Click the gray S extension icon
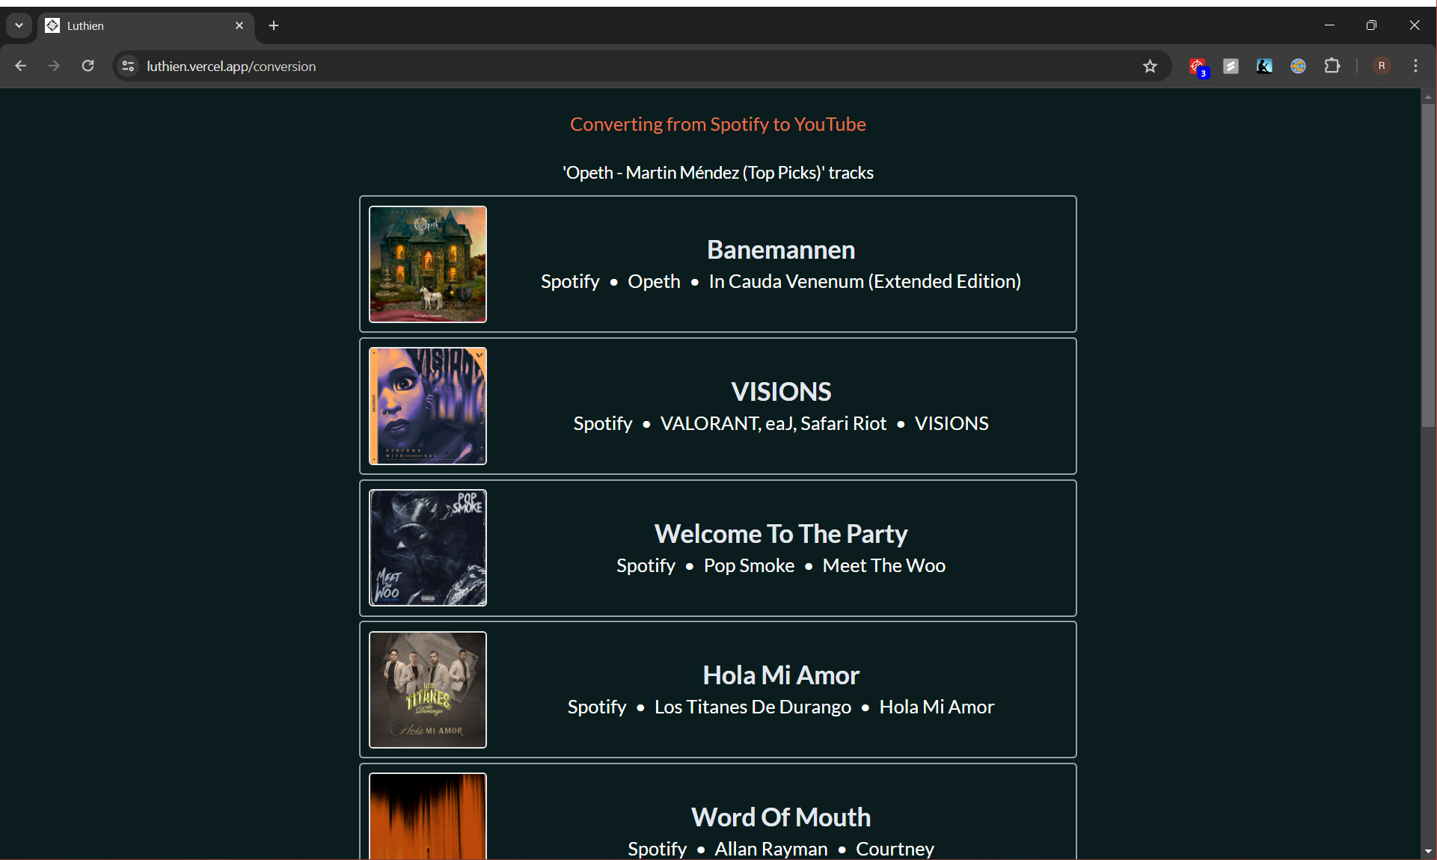Viewport: 1437px width, 860px height. 1231,67
